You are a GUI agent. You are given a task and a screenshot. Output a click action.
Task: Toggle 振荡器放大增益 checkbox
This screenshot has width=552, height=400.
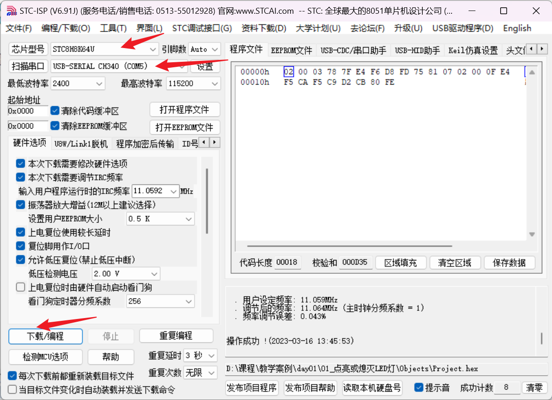click(x=21, y=205)
